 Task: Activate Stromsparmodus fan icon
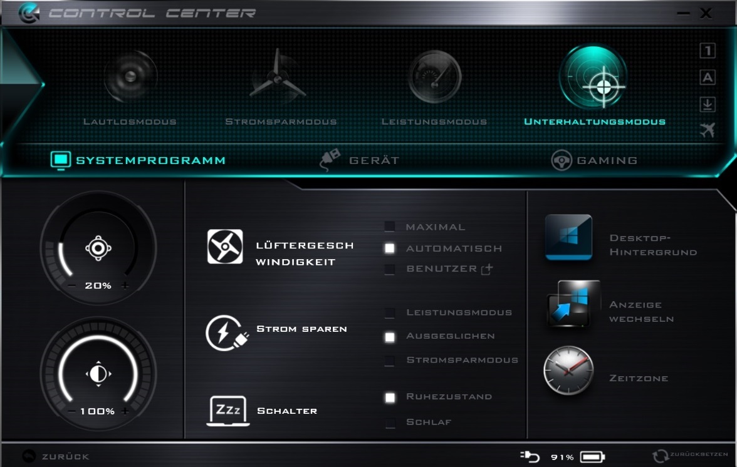pyautogui.click(x=277, y=76)
